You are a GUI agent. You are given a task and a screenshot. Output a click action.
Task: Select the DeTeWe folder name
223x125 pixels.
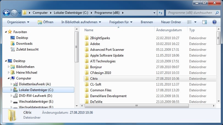pyautogui.click(x=96, y=102)
